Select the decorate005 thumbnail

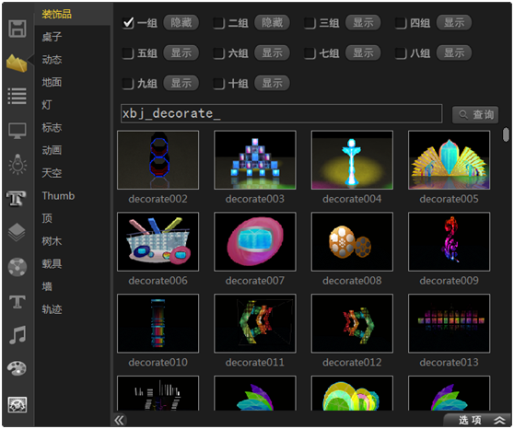449,160
